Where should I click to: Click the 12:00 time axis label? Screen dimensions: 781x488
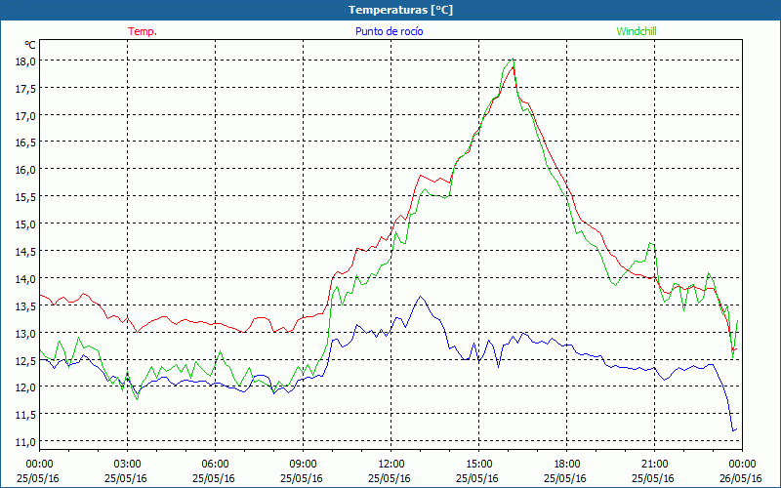391,465
